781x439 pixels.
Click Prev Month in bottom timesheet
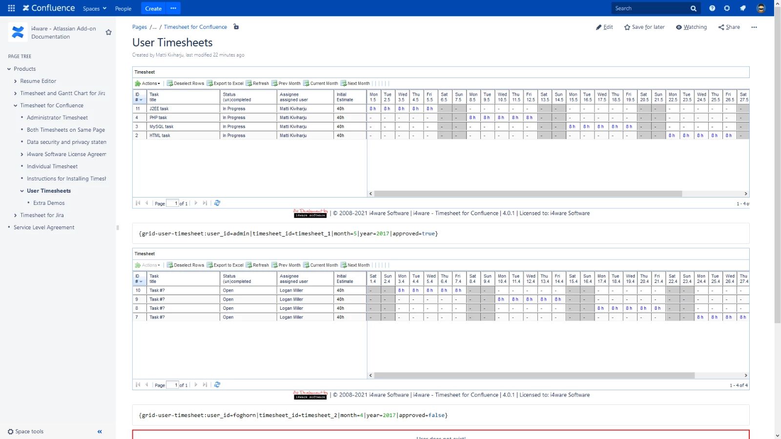click(286, 265)
